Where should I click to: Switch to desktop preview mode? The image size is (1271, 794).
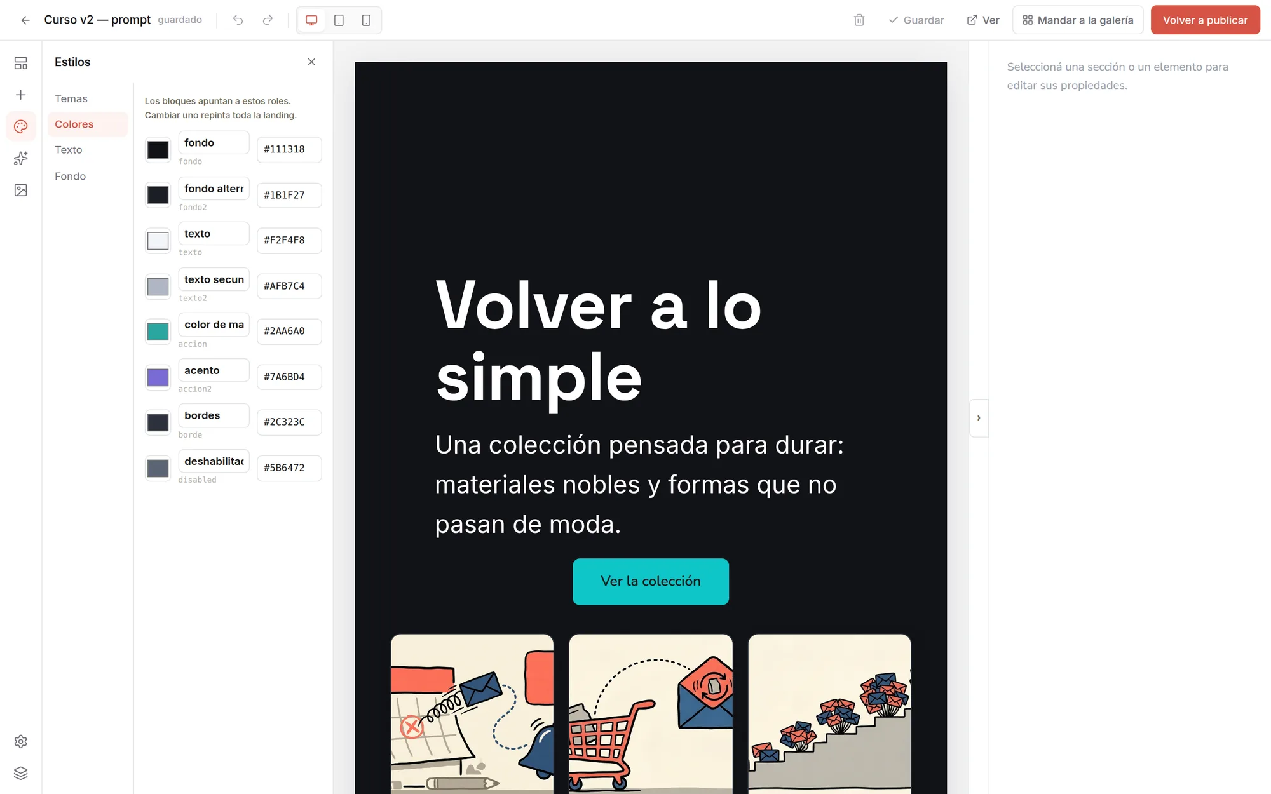tap(311, 20)
